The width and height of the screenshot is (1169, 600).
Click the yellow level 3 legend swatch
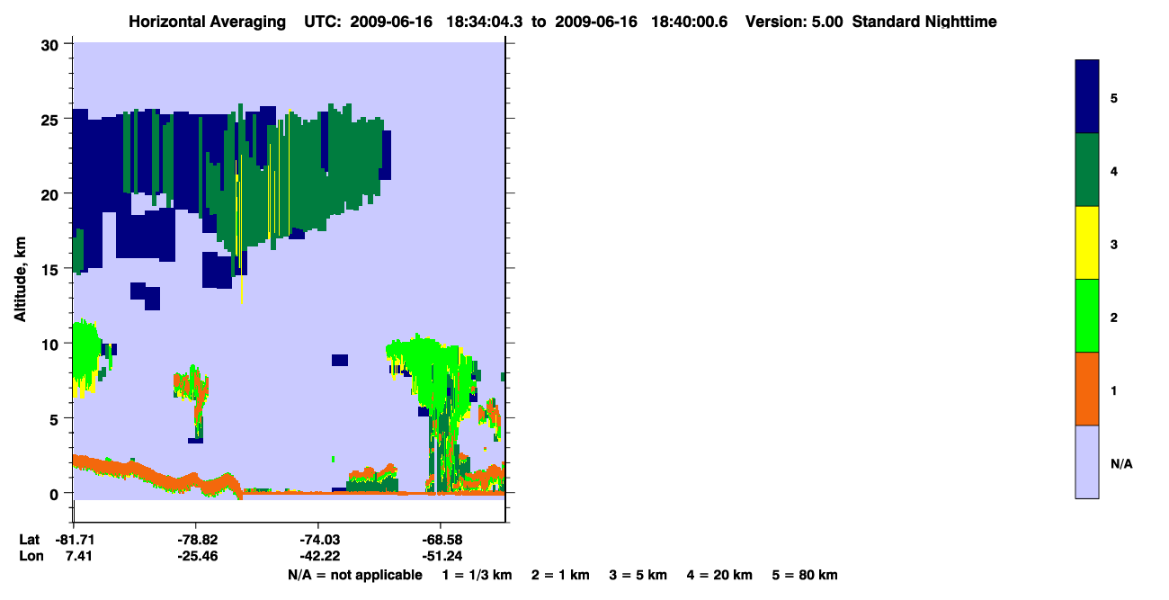[x=1087, y=243]
